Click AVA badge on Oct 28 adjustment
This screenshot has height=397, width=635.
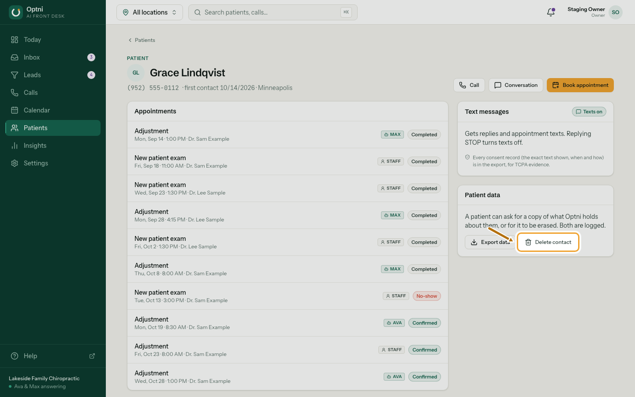(x=394, y=377)
